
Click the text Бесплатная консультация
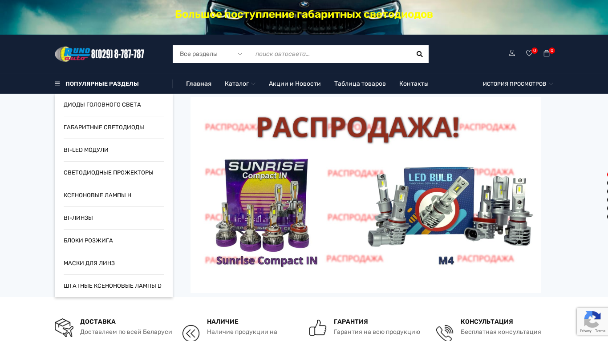coord(501,332)
